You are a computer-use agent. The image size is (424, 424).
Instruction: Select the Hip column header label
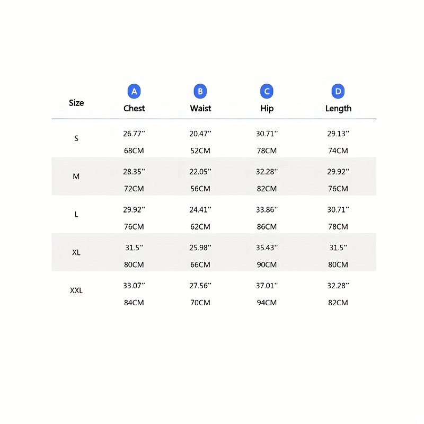point(267,108)
